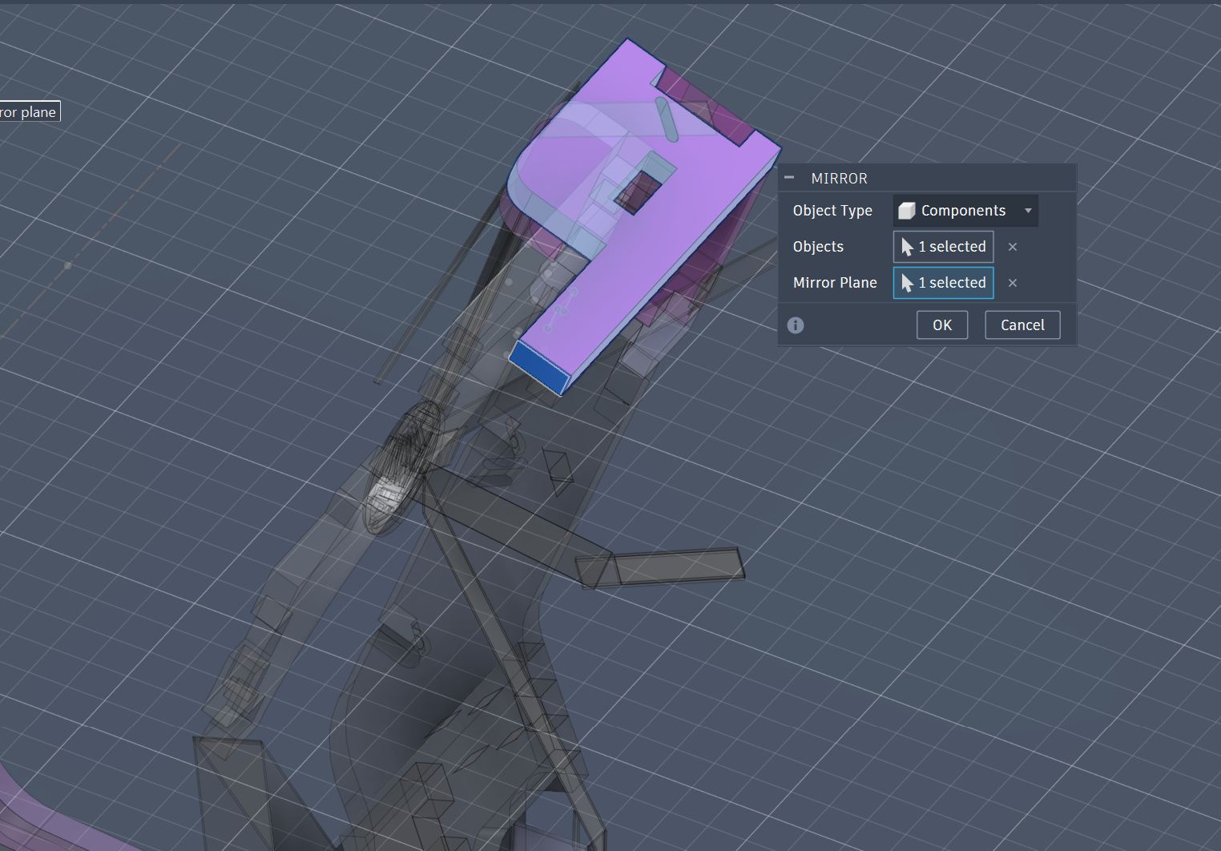Click OK in the Mirror dialog
This screenshot has height=851, width=1221.
coord(942,325)
